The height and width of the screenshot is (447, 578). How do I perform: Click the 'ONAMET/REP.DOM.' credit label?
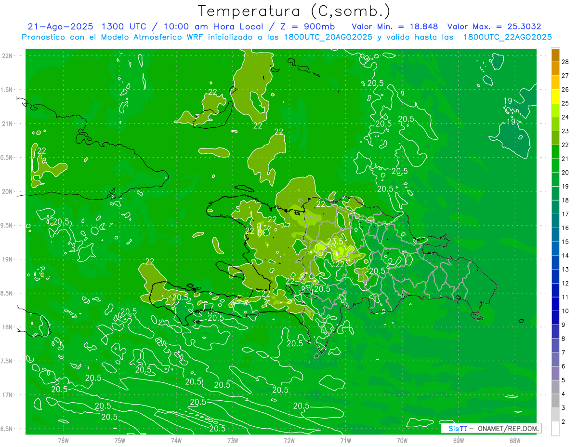(509, 428)
